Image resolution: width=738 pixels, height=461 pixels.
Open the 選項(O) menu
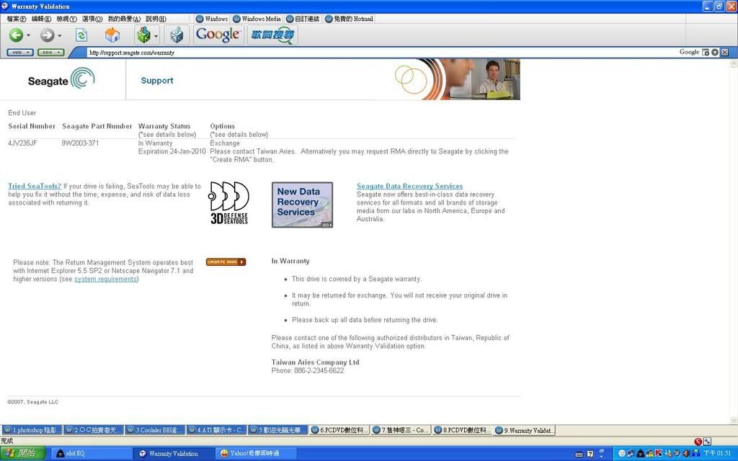[92, 19]
